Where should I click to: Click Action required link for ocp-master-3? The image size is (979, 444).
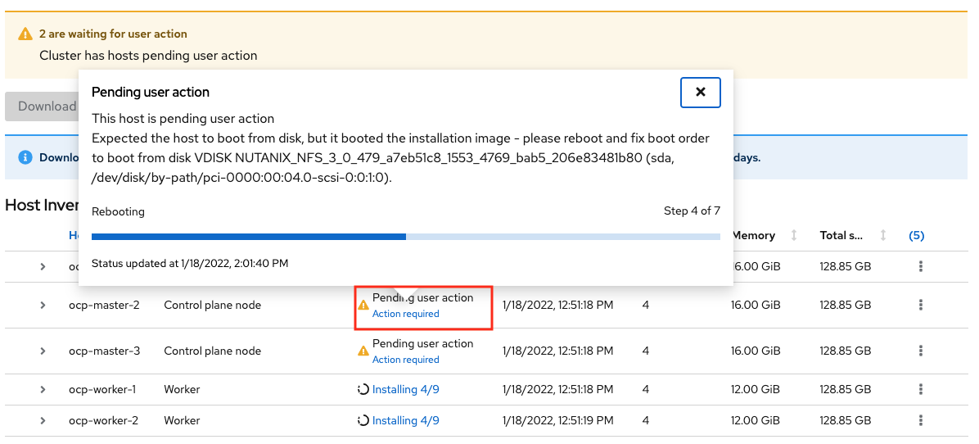tap(405, 360)
